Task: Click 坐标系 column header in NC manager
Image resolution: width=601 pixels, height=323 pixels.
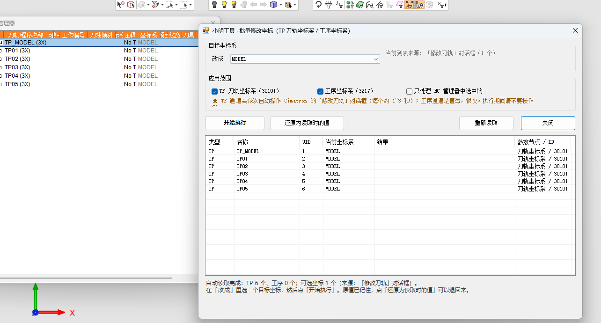Action: tap(148, 35)
